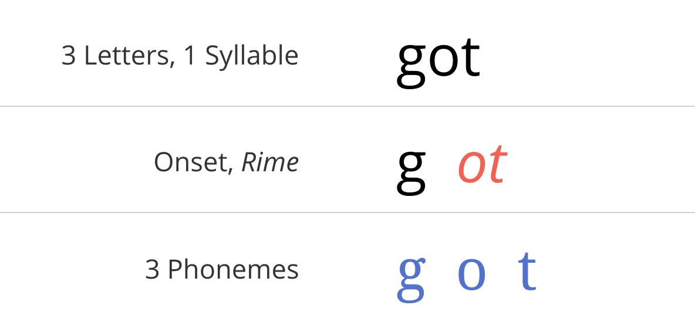
Task: Select the "3 Letters, 1 Syllable" label
Action: click(x=180, y=57)
